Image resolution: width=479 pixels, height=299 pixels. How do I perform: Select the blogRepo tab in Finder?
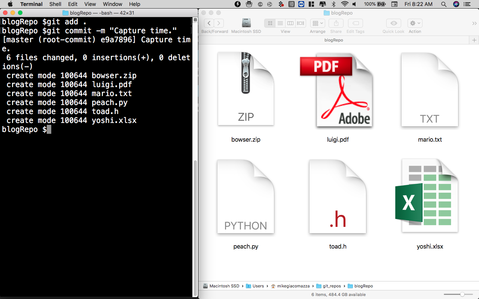pos(333,40)
